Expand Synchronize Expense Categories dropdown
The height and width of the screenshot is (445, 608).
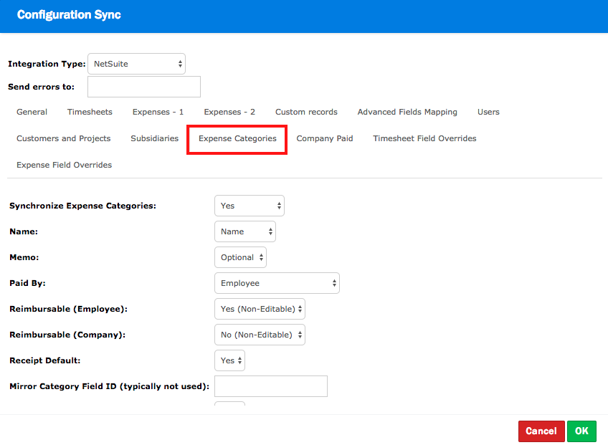[x=249, y=206]
